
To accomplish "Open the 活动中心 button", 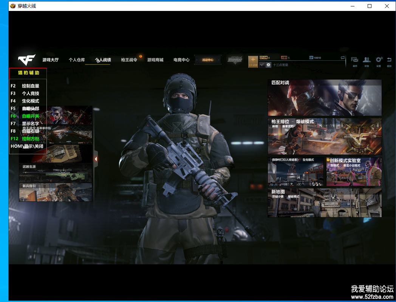I will 207,60.
